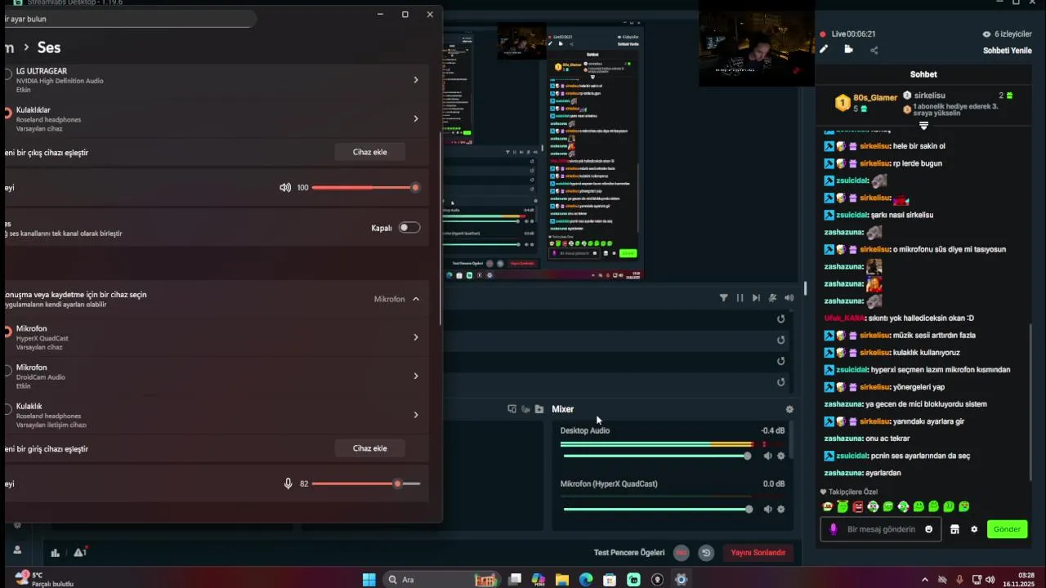The width and height of the screenshot is (1046, 588).
Task: Select LG ULTRAGEAR output radio button
Action: point(7,75)
